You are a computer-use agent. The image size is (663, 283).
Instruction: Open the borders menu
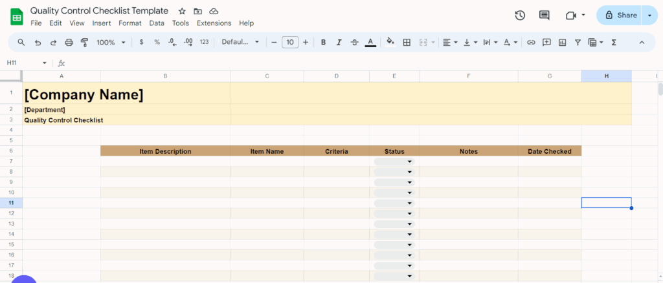pos(407,42)
